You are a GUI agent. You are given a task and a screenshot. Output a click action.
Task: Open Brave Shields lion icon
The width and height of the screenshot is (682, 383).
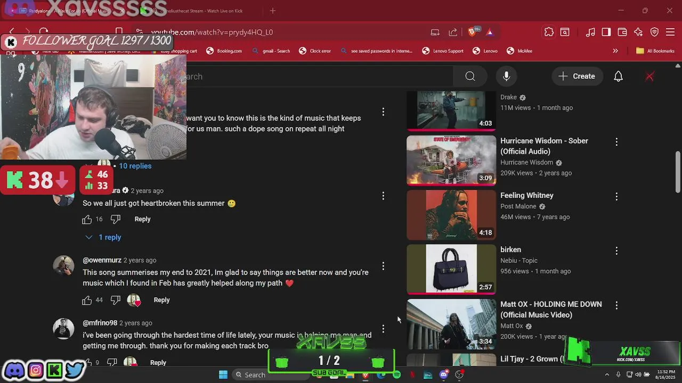point(472,32)
